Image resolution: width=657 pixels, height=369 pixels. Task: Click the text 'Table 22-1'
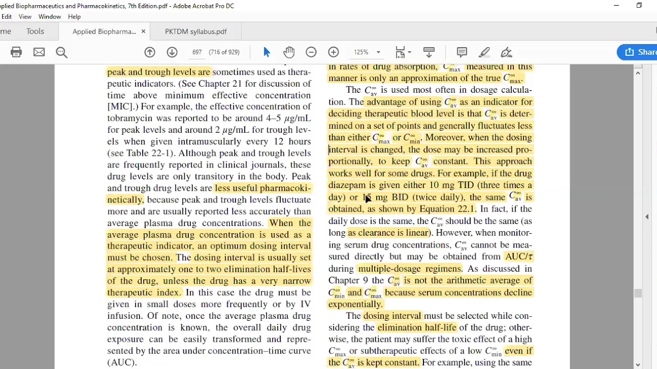click(x=150, y=153)
